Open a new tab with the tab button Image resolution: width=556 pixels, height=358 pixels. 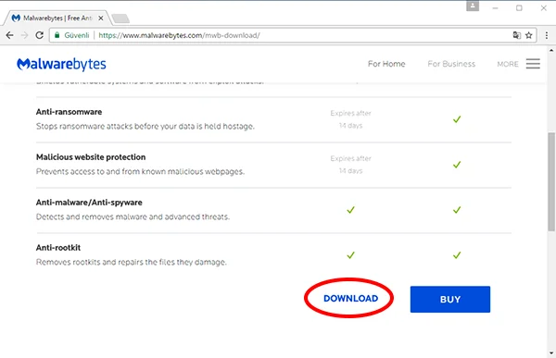pyautogui.click(x=120, y=19)
